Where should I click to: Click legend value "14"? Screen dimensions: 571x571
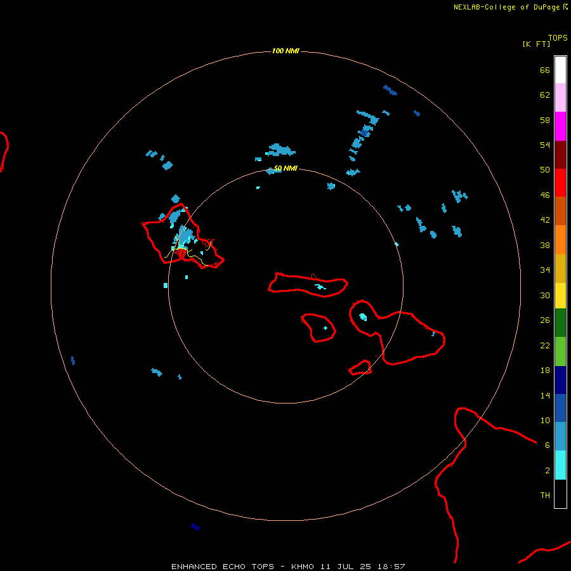click(x=545, y=395)
